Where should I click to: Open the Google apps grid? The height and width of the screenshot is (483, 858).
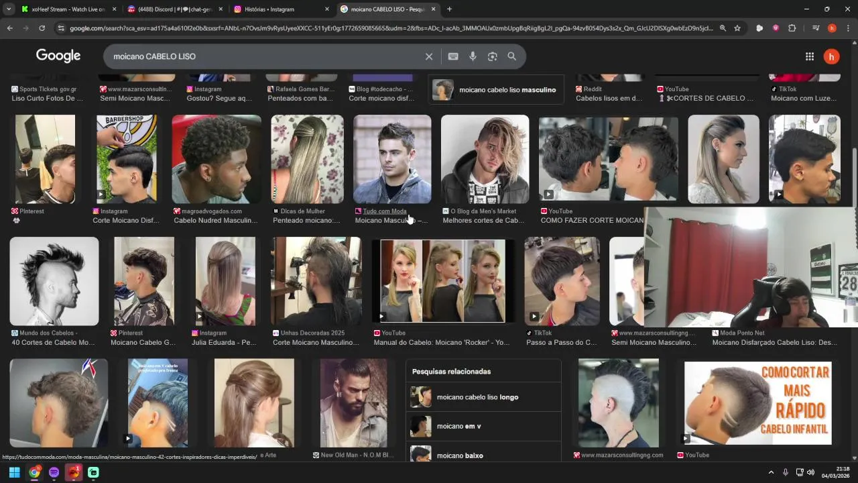click(810, 56)
